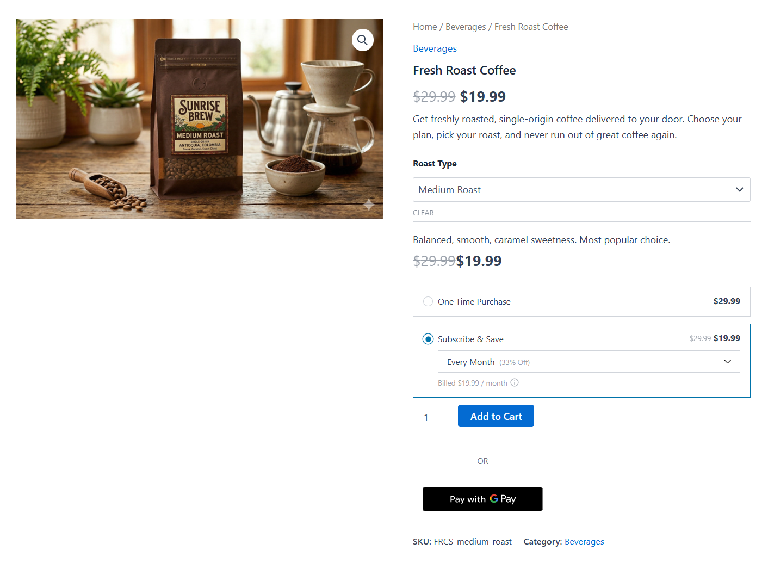Click the chevron on the Roast Type selector
The width and height of the screenshot is (768, 563).
[x=739, y=189]
